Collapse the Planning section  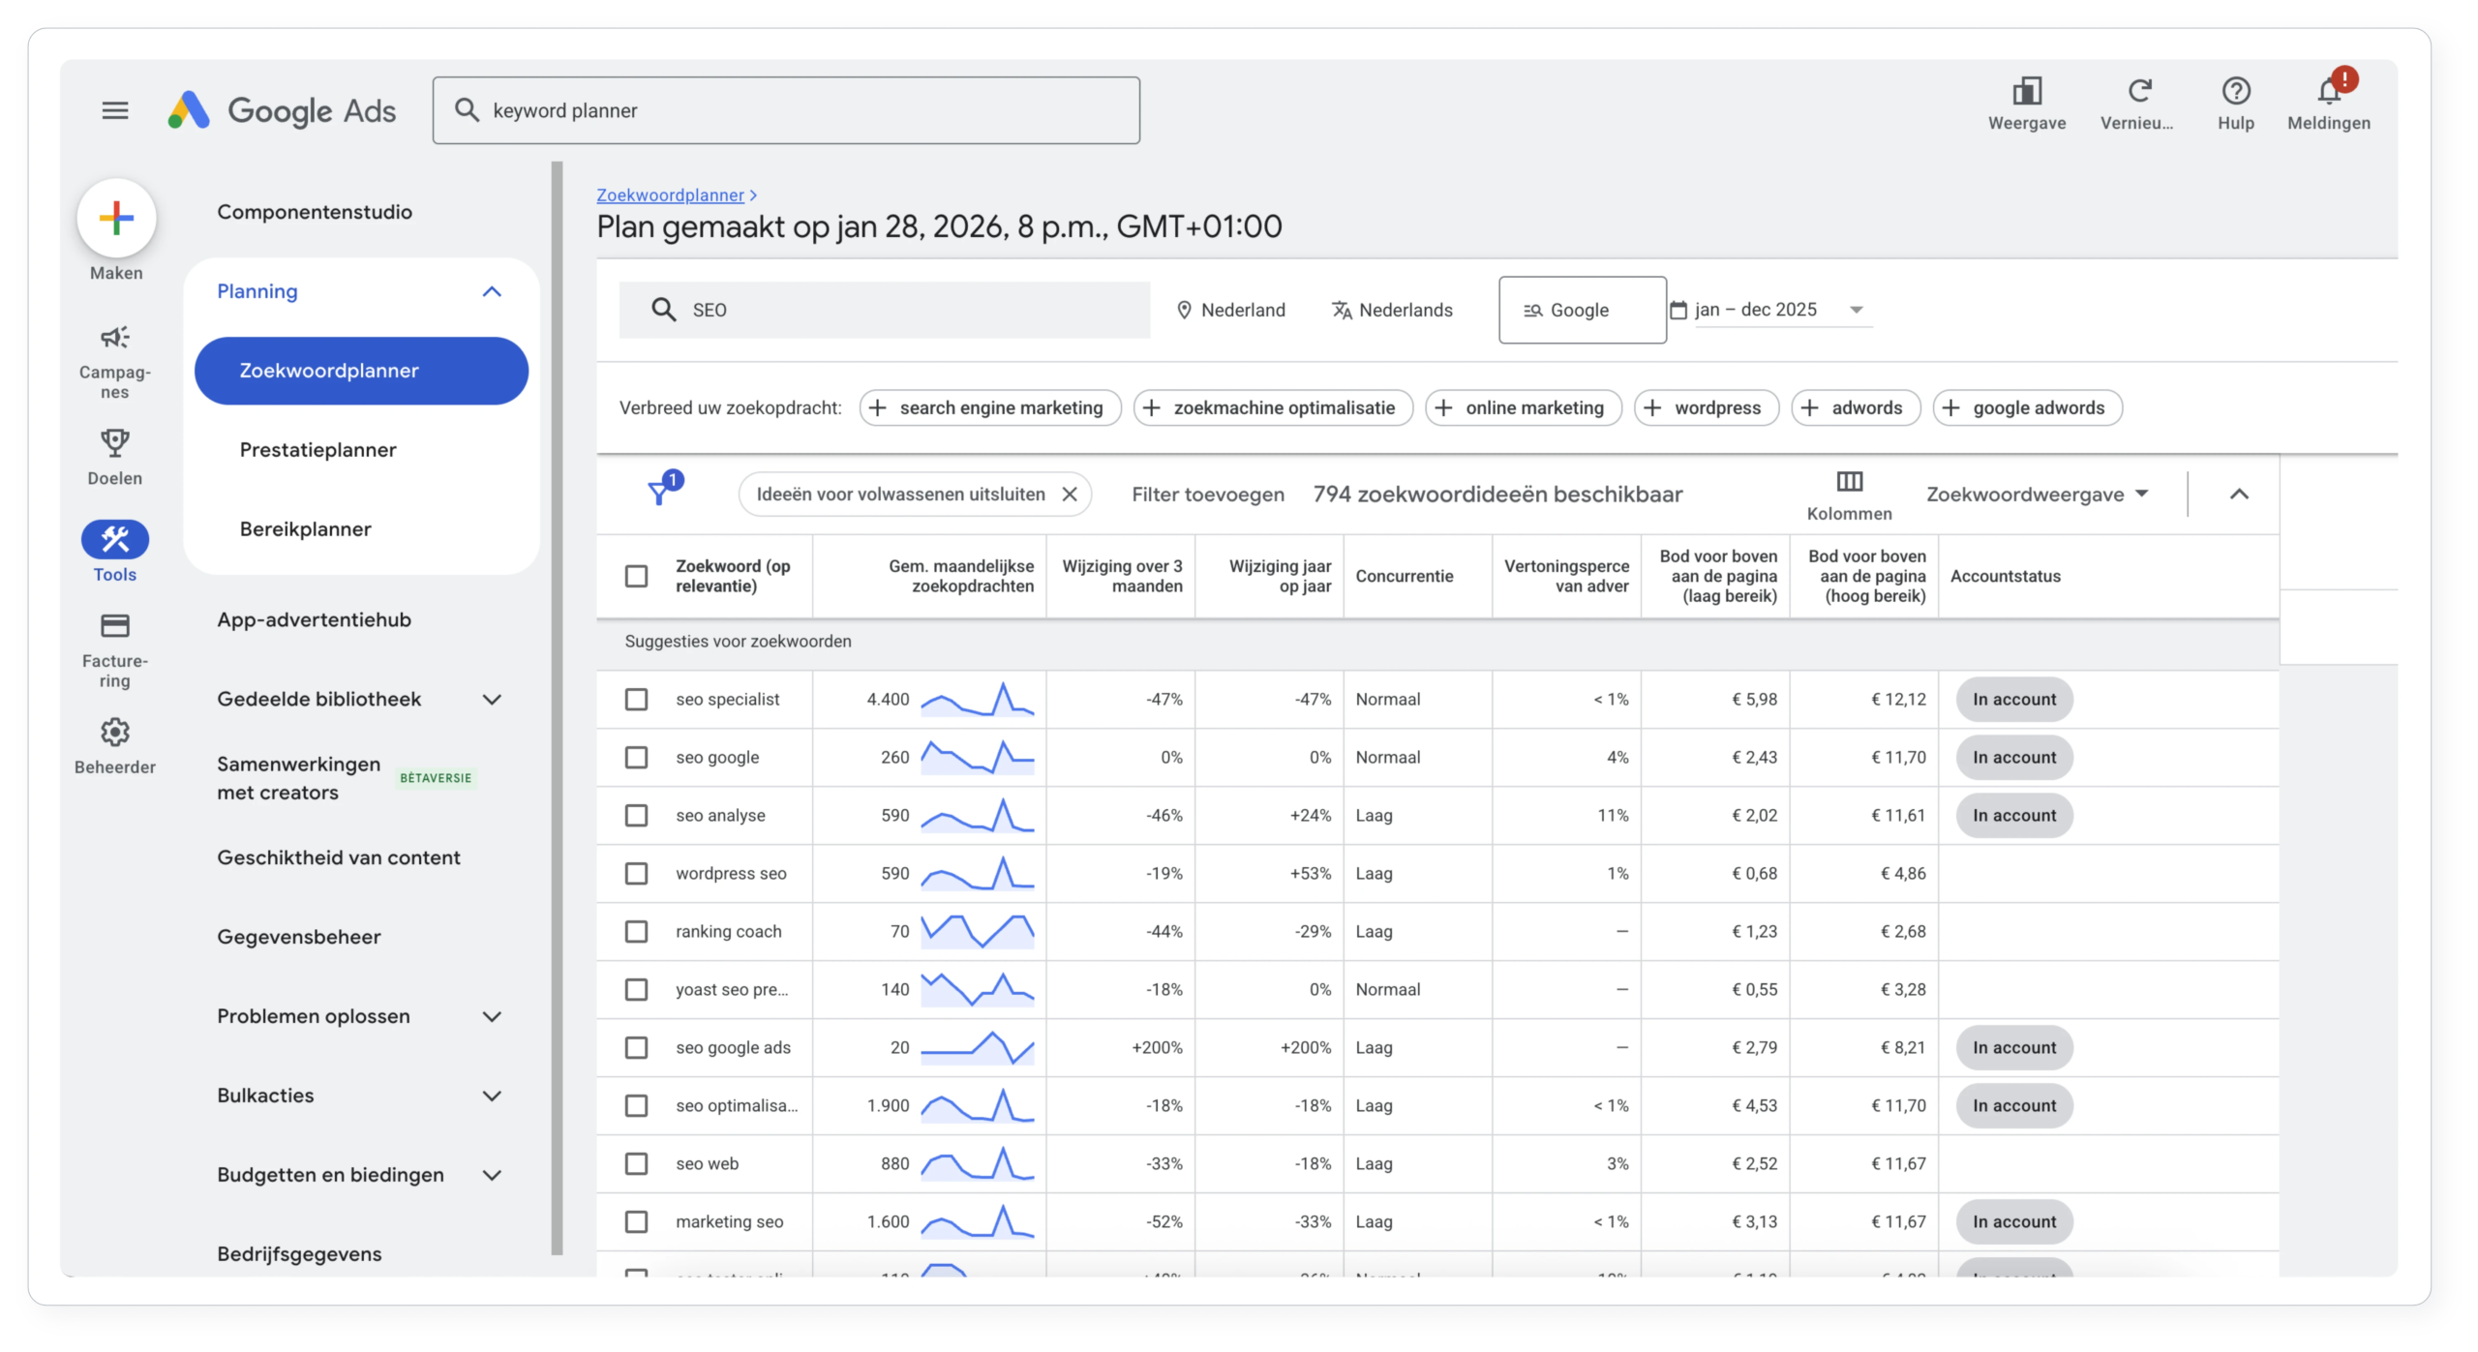pyautogui.click(x=492, y=291)
